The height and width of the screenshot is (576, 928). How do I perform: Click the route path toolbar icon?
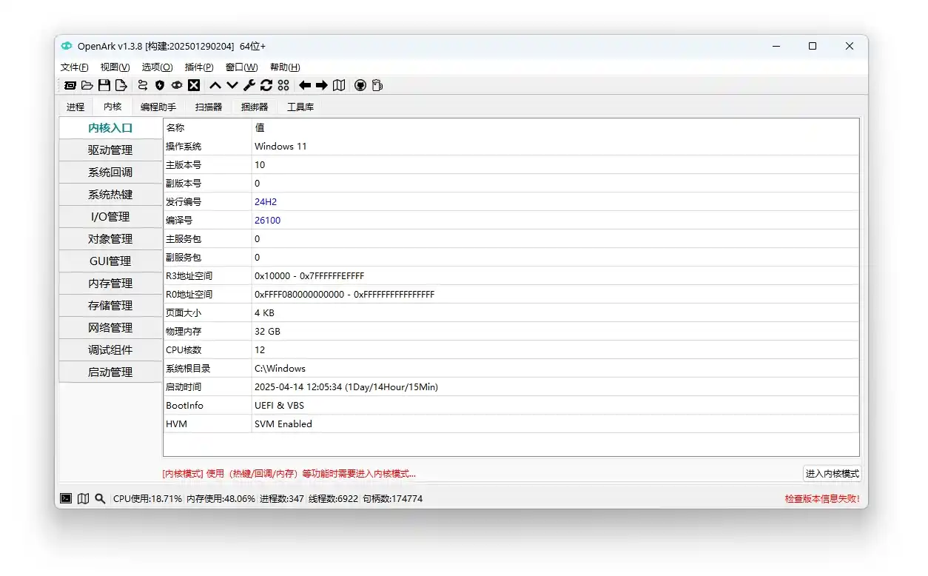143,85
